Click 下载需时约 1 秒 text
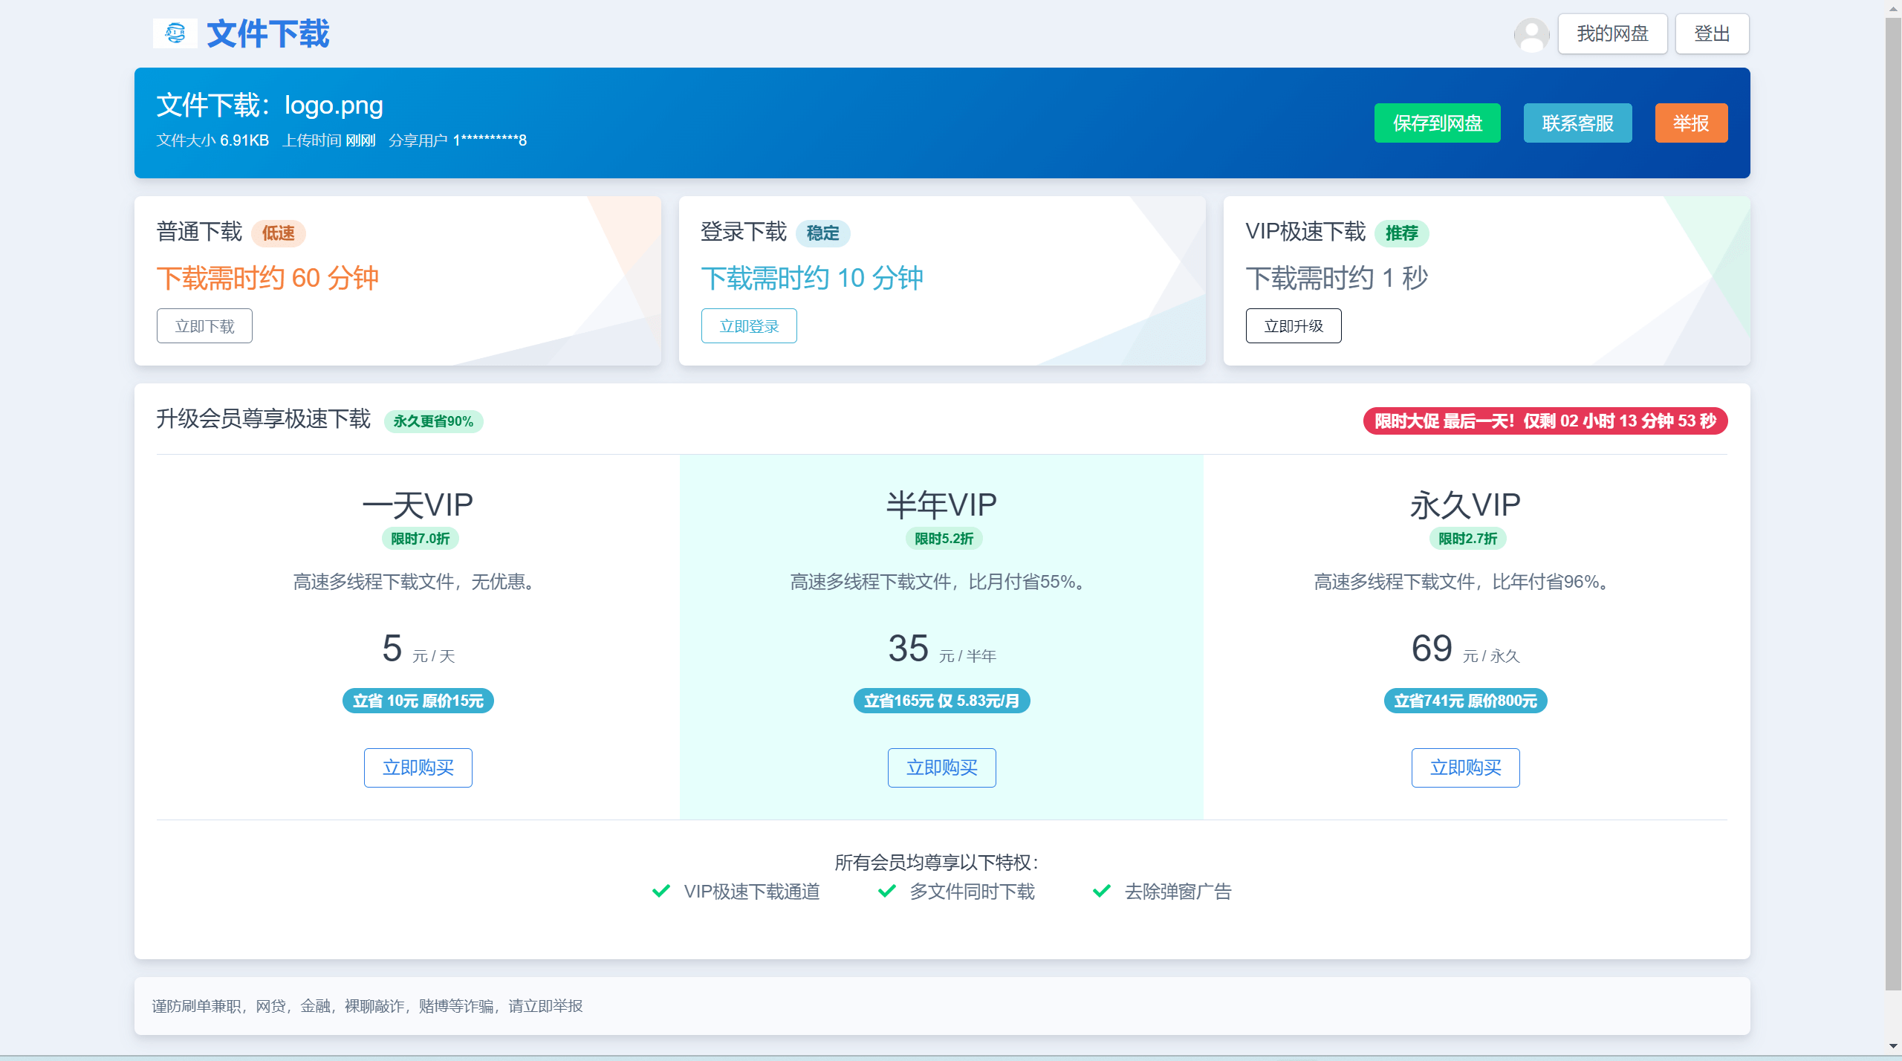 [x=1337, y=278]
